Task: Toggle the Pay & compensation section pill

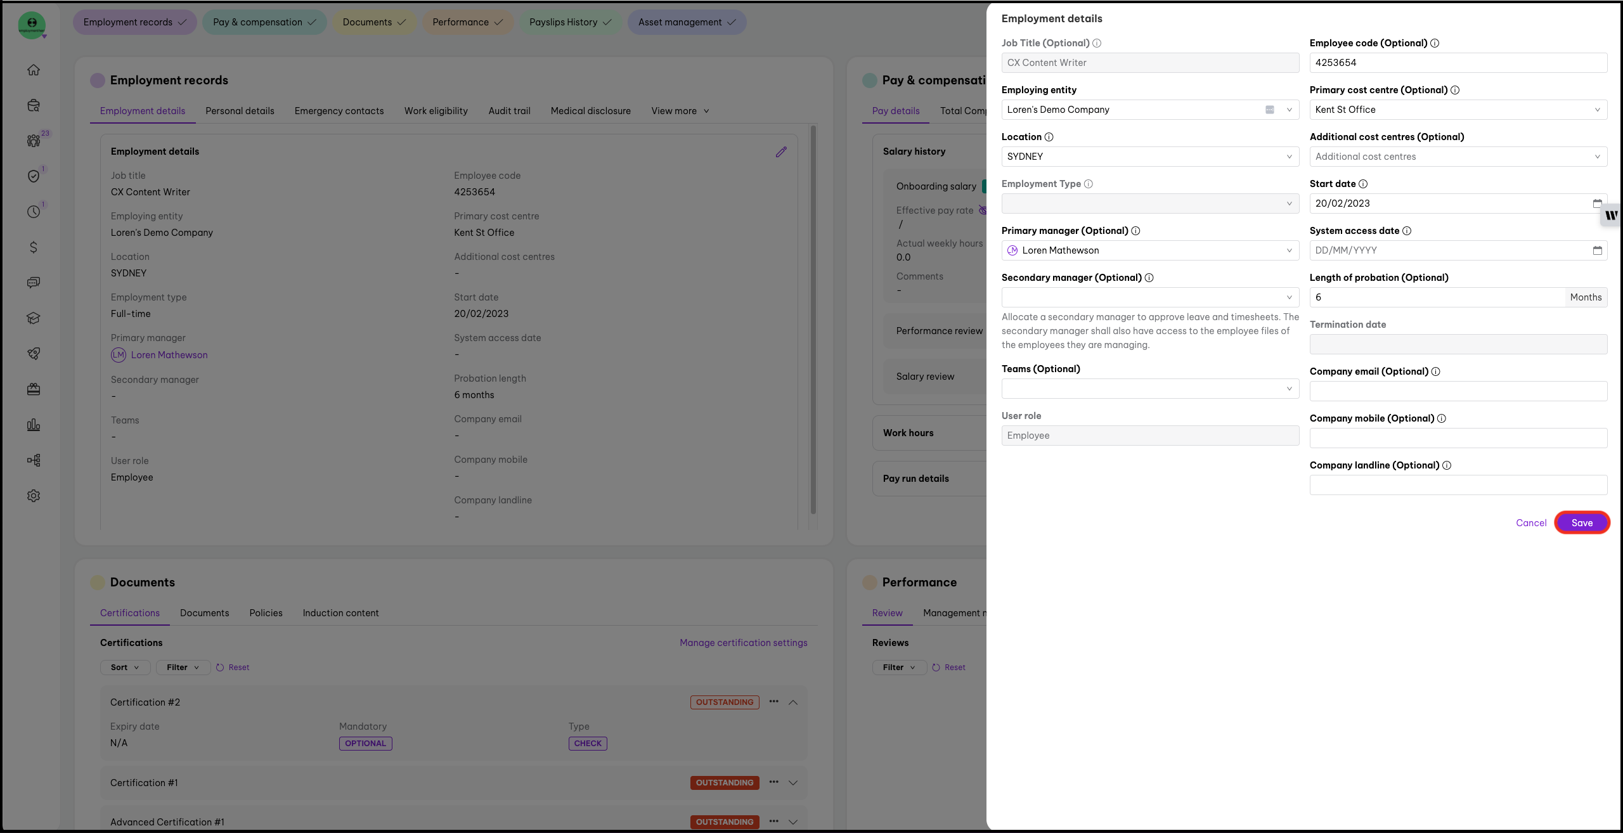Action: 264,22
